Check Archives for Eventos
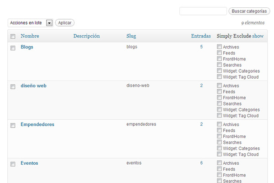Screen dimensions: 274x183 219,163
